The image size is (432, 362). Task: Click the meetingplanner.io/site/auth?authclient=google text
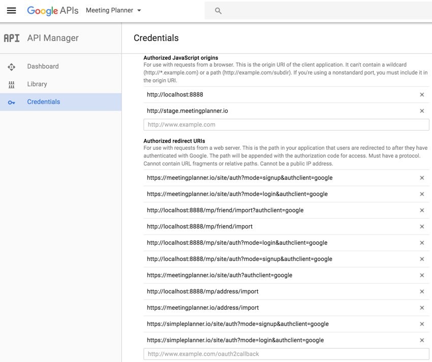[x=220, y=275]
